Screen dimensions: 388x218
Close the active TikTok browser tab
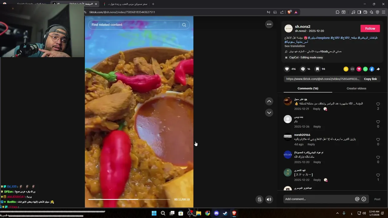[96, 4]
